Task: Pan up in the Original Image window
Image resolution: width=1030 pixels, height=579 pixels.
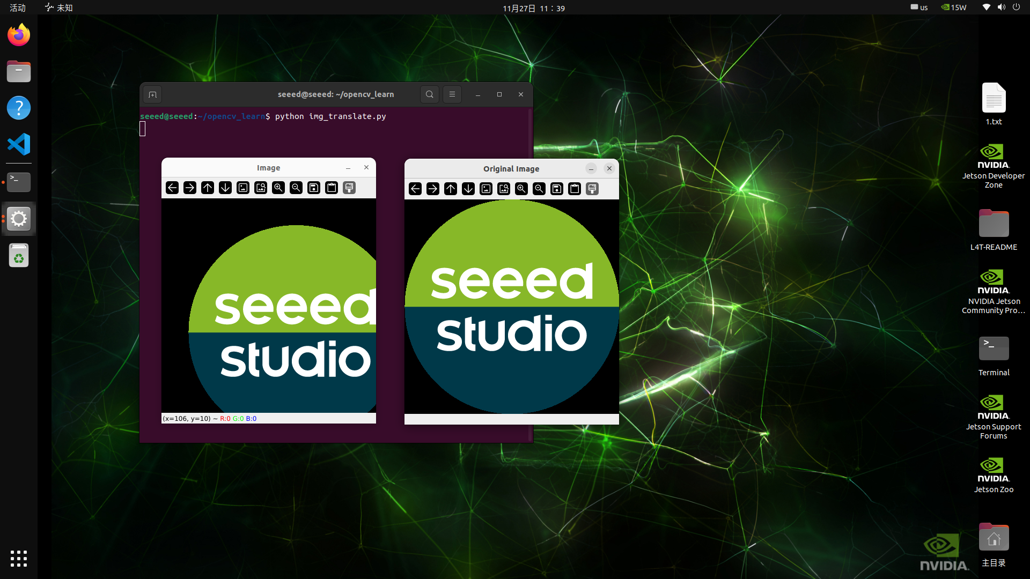Action: click(x=451, y=189)
